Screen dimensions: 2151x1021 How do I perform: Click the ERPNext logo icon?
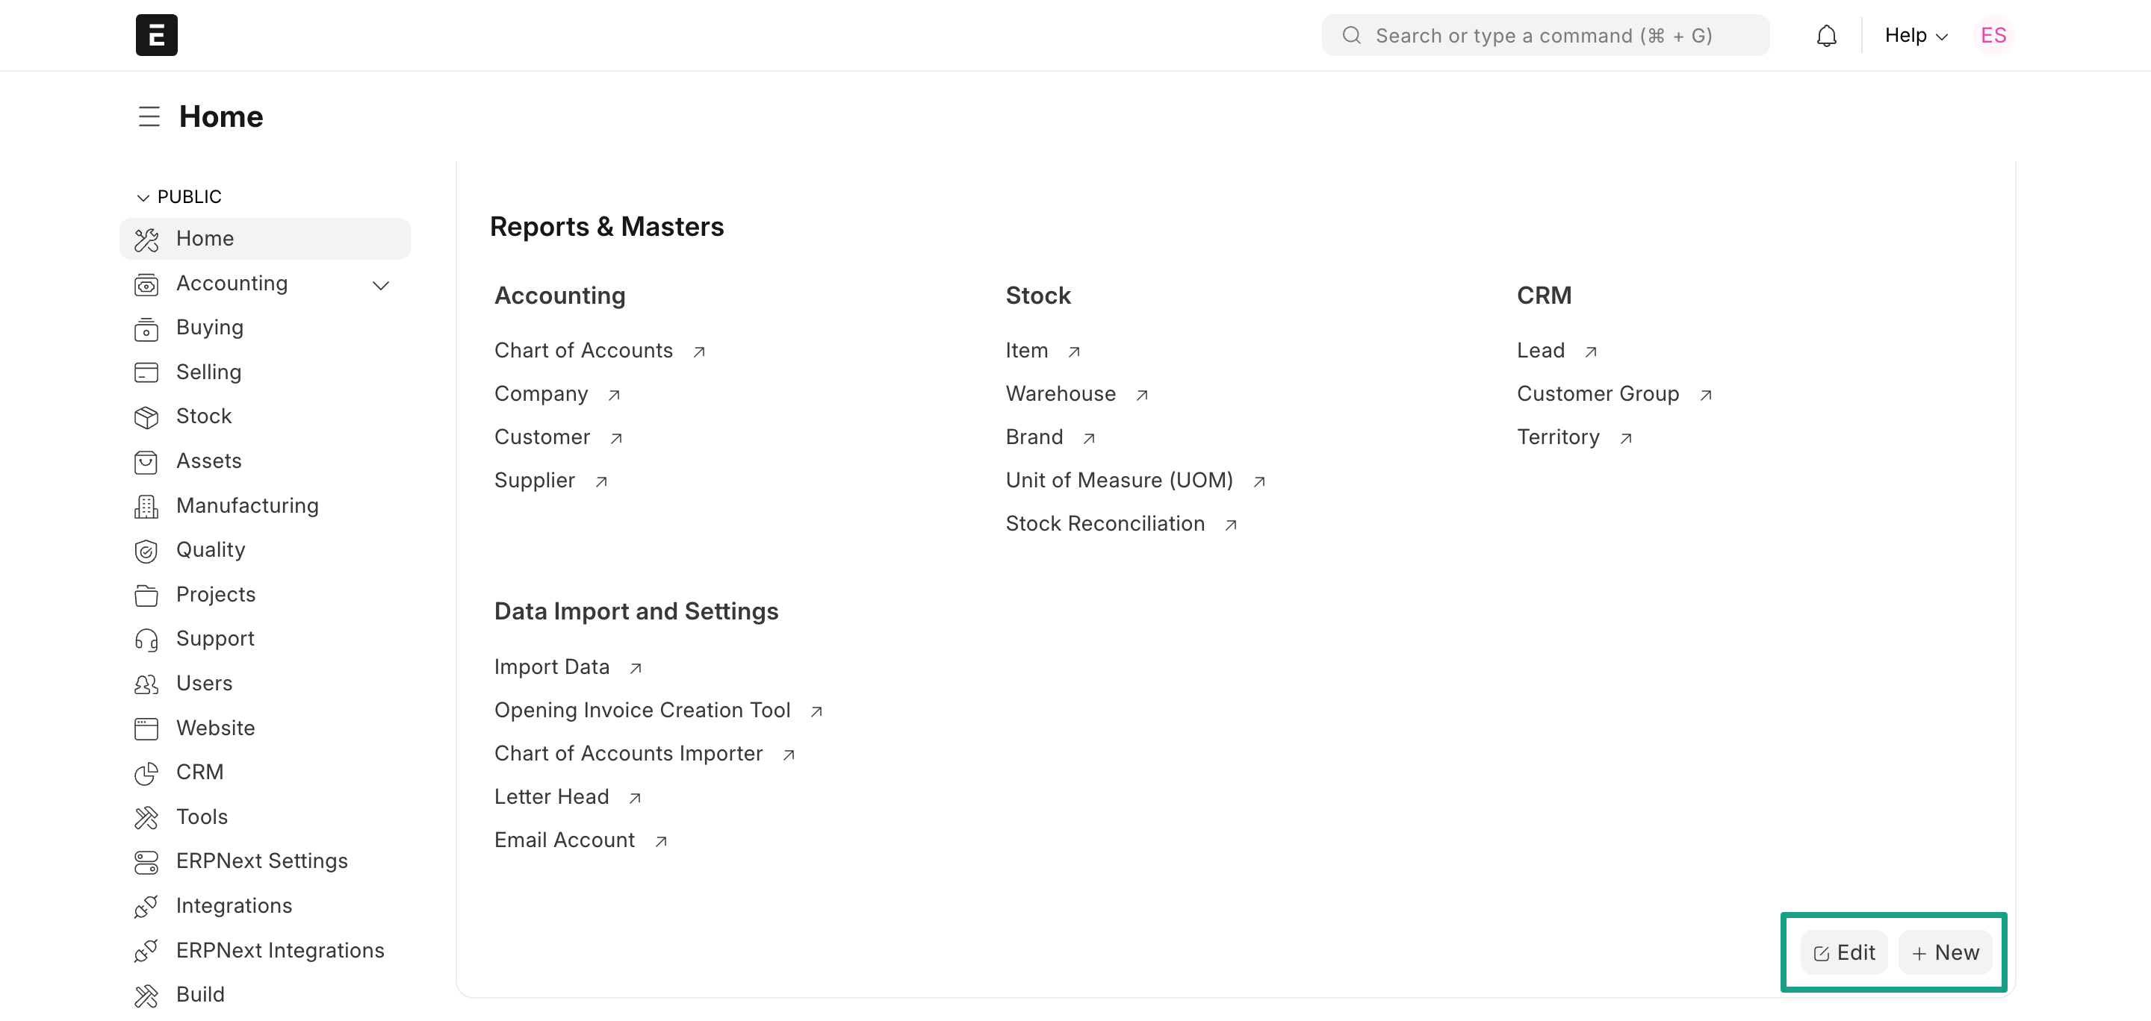click(156, 35)
